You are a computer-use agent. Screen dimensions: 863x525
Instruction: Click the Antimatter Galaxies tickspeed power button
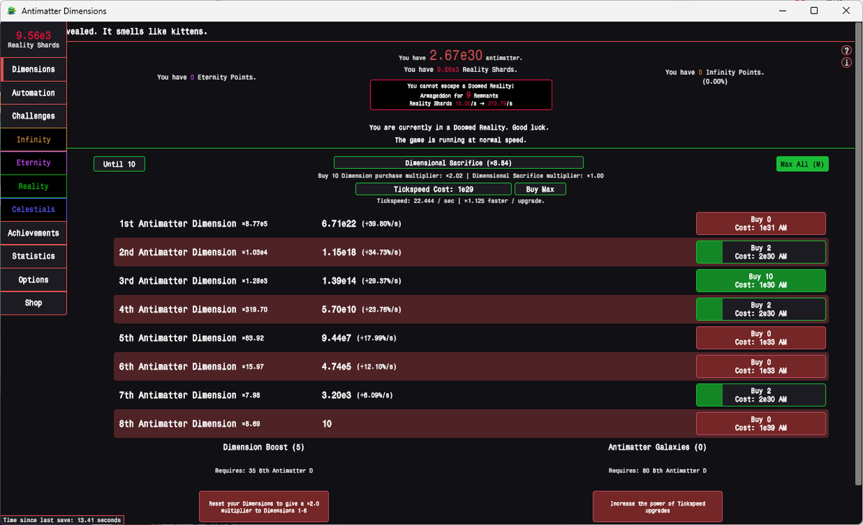coord(657,507)
